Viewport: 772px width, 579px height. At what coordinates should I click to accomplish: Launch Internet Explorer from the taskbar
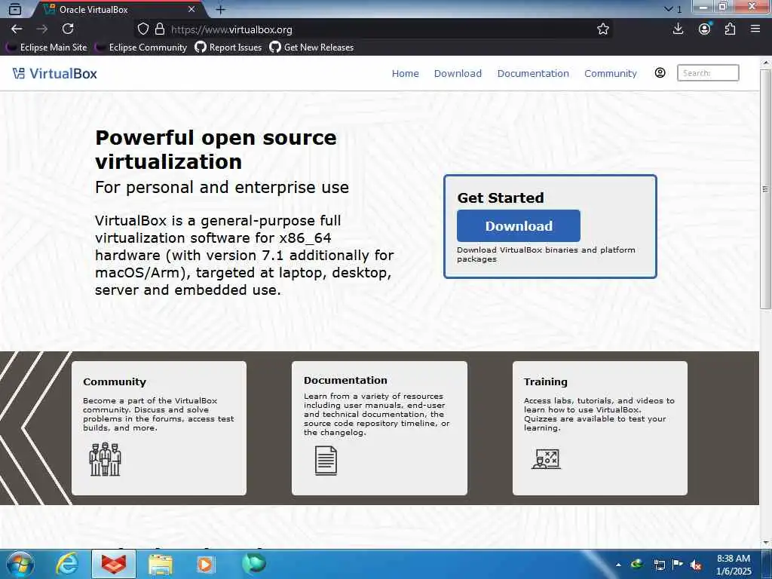pyautogui.click(x=67, y=564)
